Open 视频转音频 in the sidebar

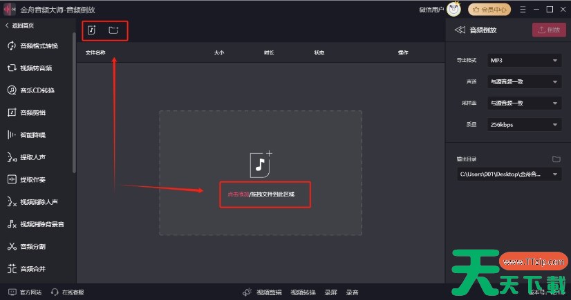tap(30, 68)
